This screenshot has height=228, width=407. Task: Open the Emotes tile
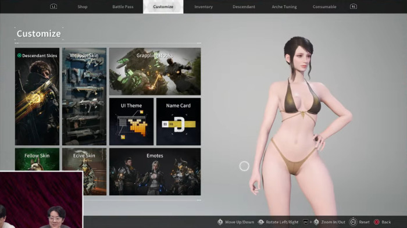155,172
